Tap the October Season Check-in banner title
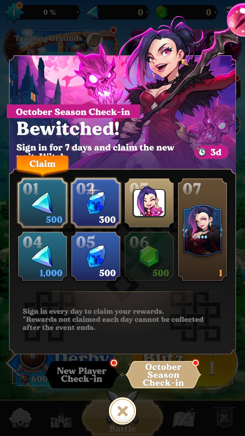This screenshot has width=245, height=436. click(73, 112)
